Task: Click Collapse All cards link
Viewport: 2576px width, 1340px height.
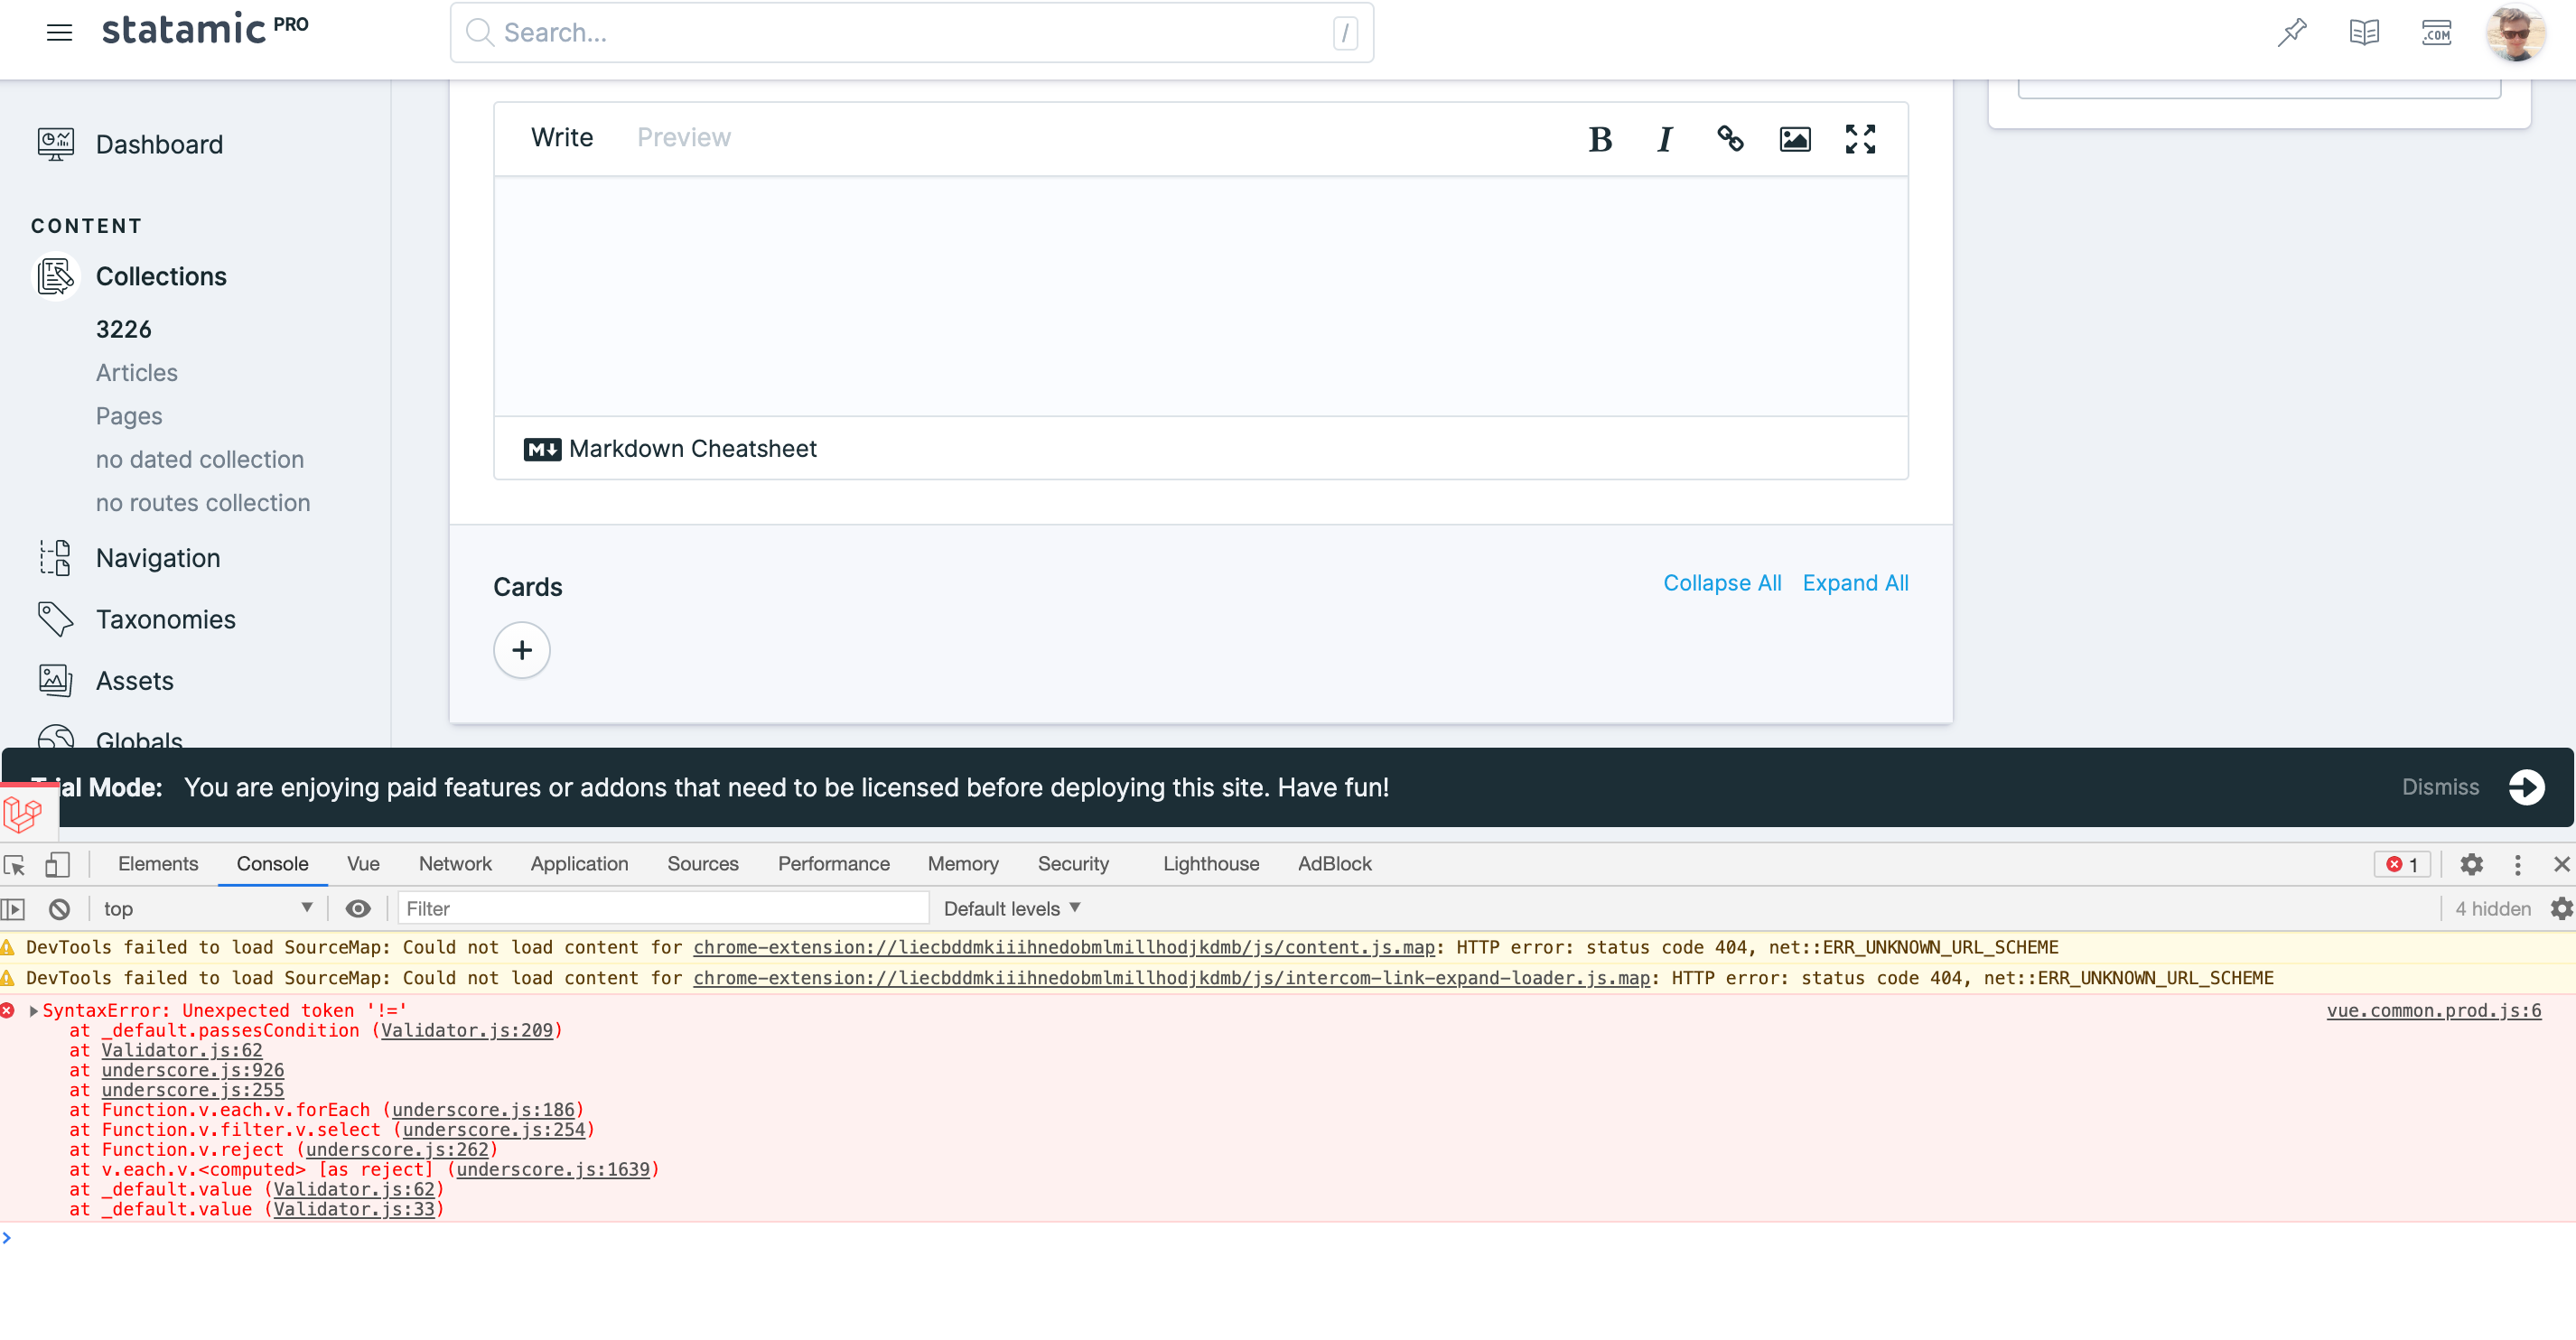Action: [x=1722, y=583]
